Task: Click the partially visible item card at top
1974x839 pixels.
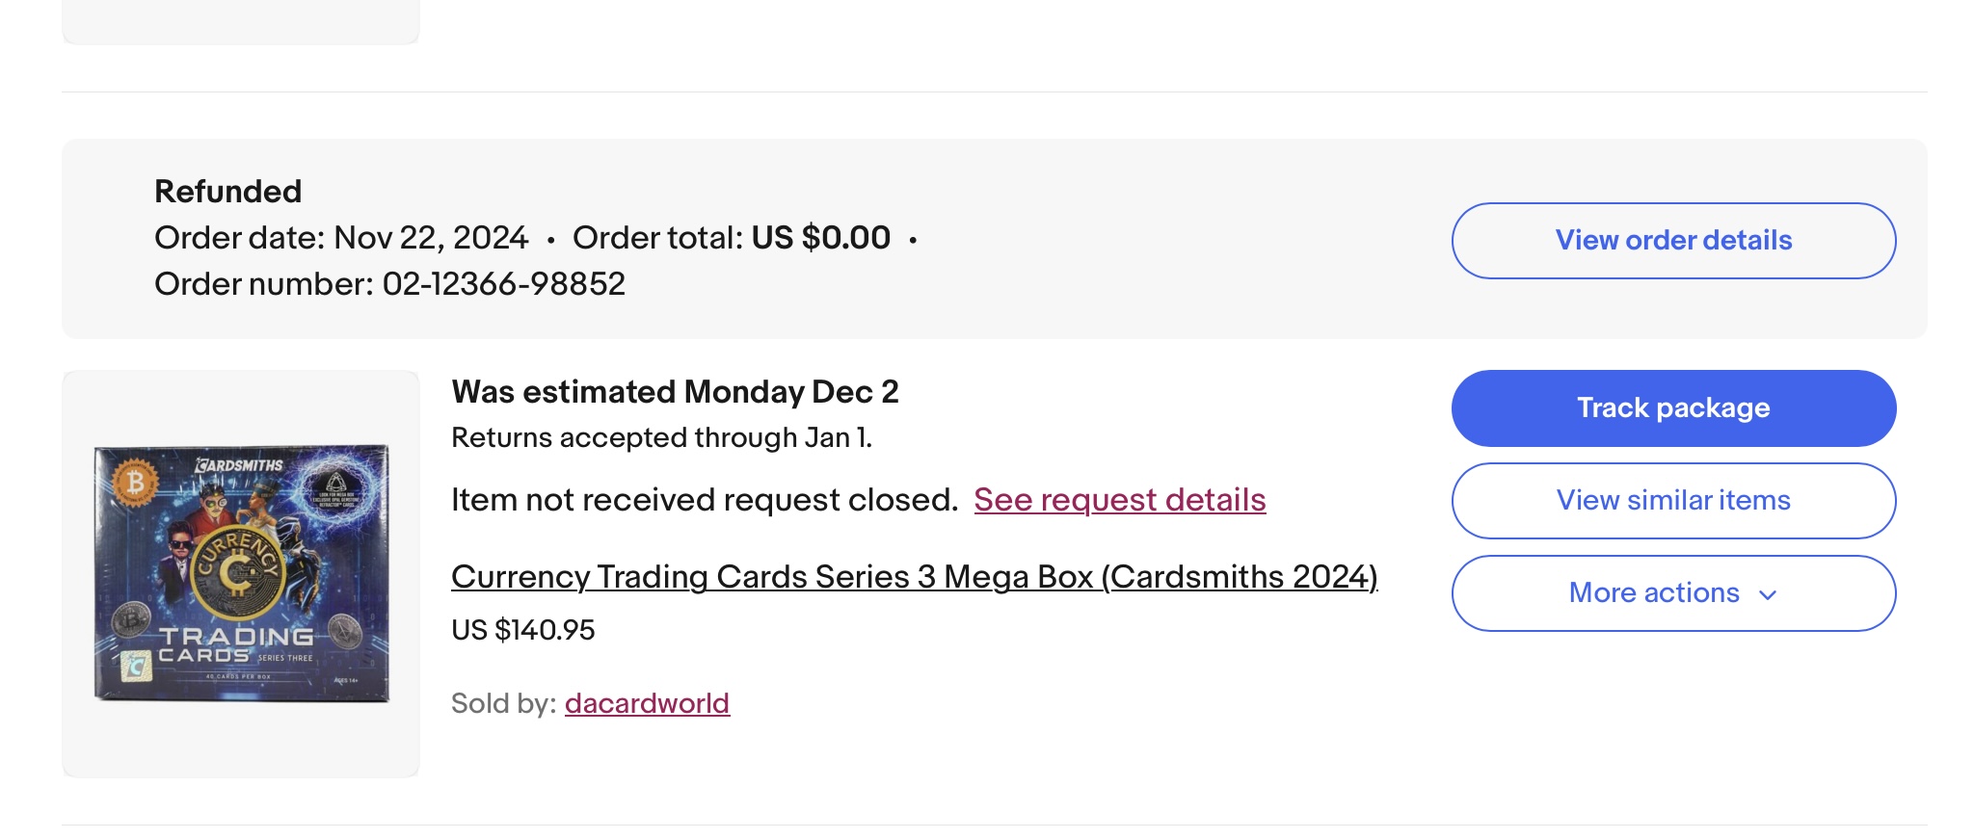Action: point(241,21)
